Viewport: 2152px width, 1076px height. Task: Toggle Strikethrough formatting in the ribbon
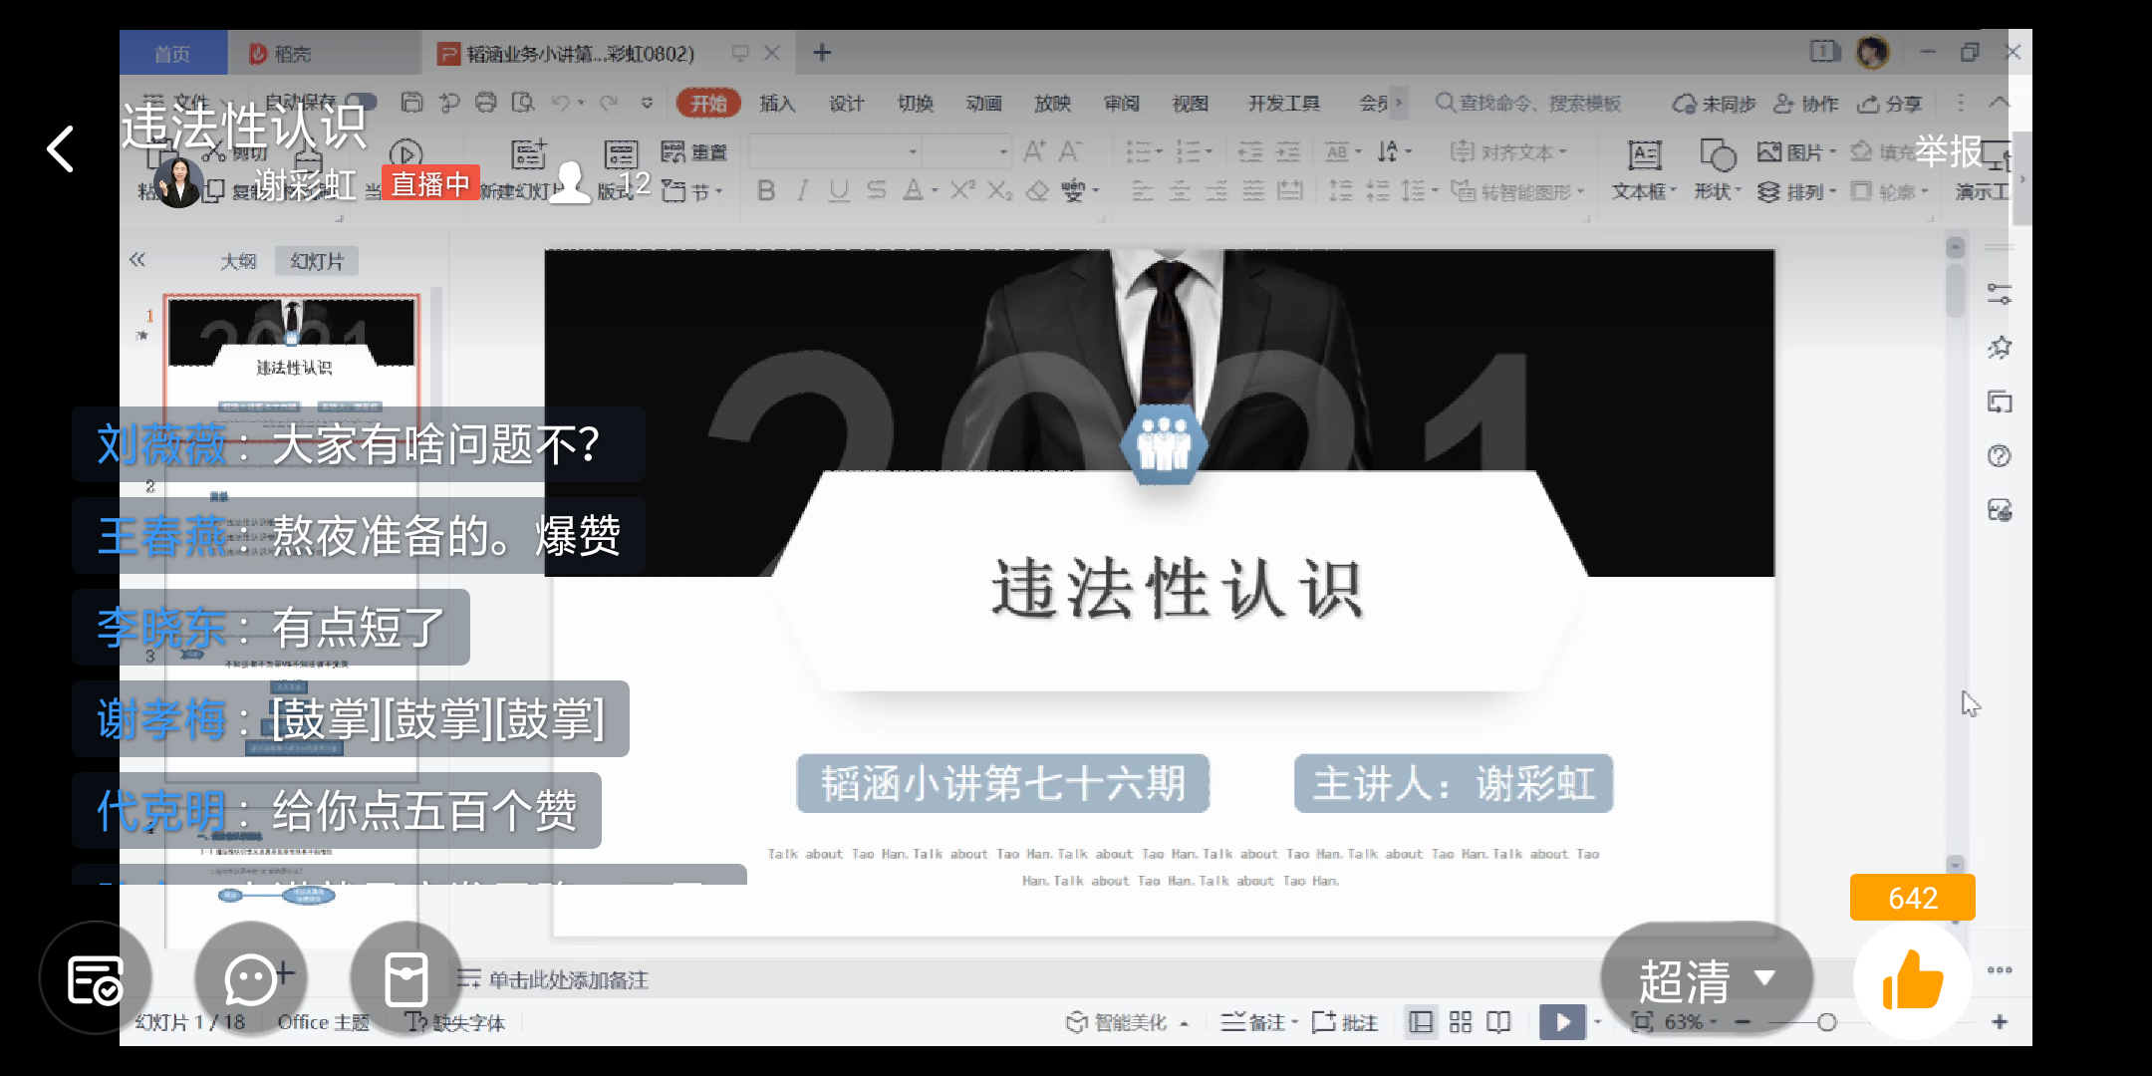point(876,190)
